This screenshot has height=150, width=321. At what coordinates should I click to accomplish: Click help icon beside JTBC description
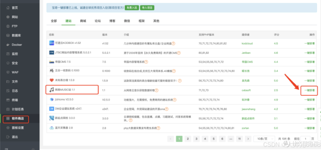(x=179, y=53)
